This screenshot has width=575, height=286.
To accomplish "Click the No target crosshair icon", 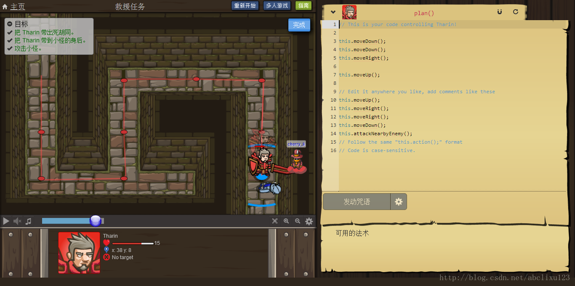I will coord(106,257).
